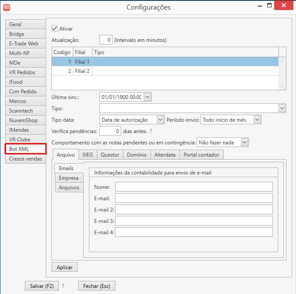
Task: Switch to the Arquivo tab
Action: click(x=65, y=155)
